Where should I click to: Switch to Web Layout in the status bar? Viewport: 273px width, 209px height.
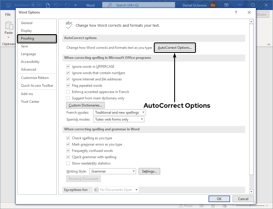[x=224, y=206]
